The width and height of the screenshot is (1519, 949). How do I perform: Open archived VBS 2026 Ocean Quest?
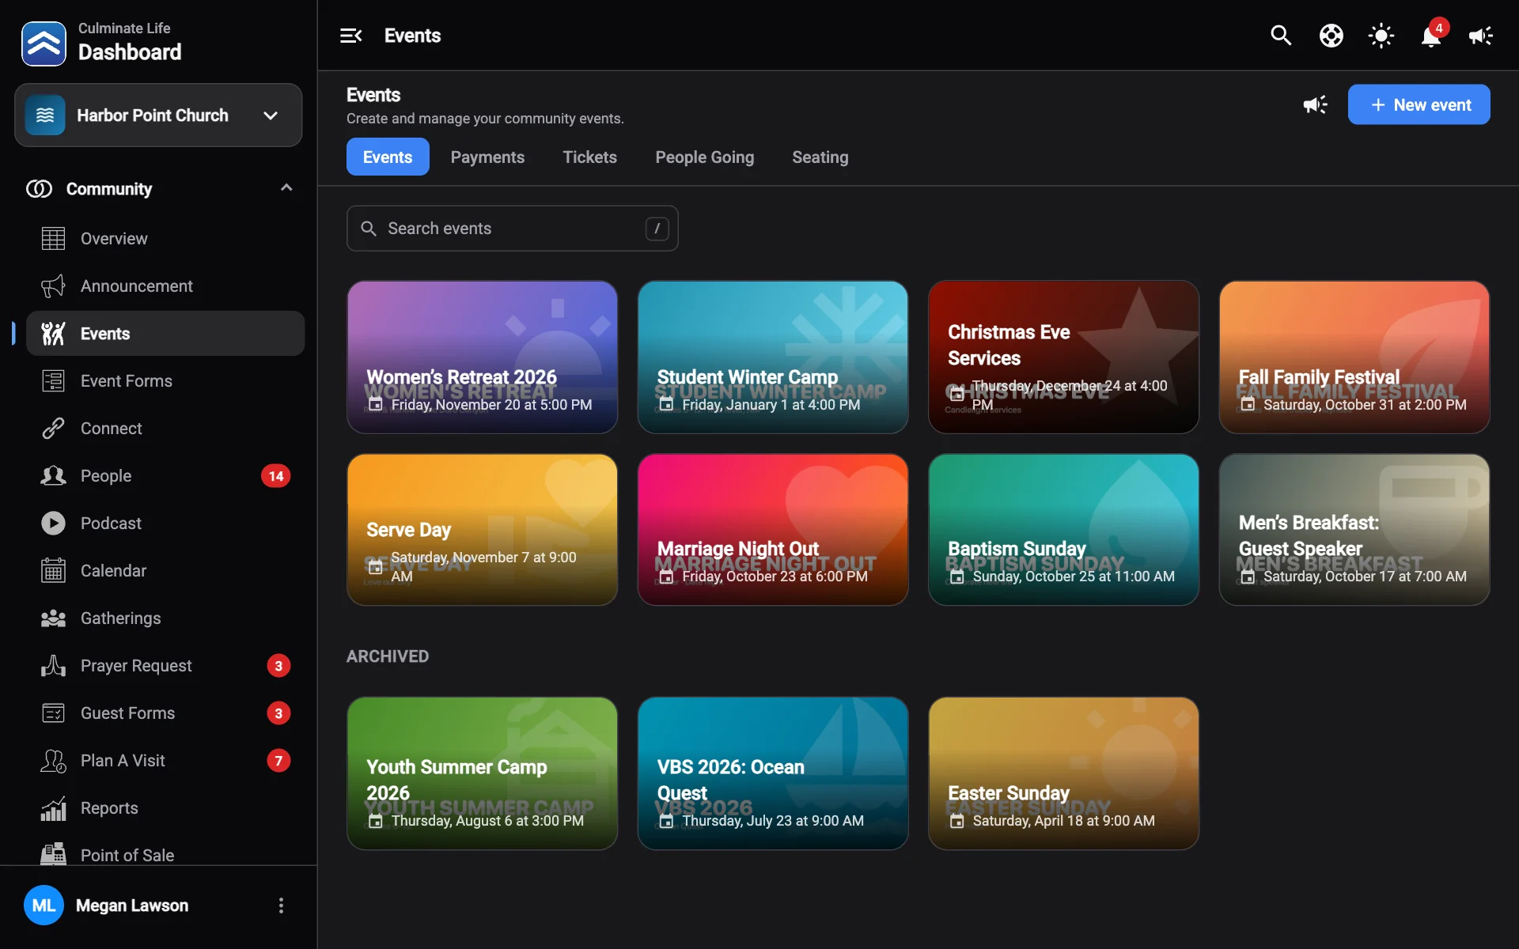[x=773, y=773]
